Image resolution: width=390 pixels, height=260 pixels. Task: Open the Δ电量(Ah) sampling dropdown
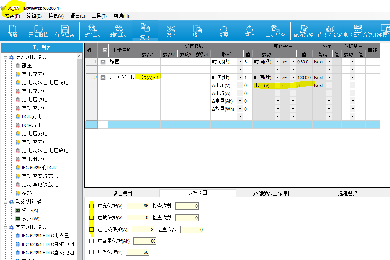coord(240,101)
